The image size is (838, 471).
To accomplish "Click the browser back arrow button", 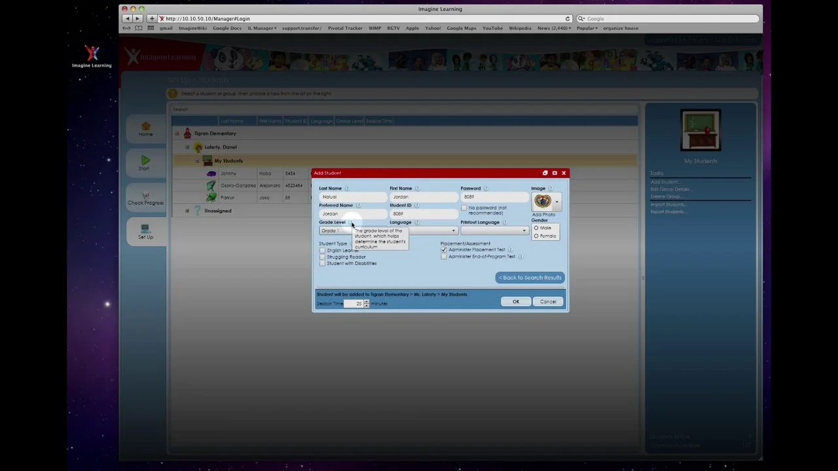I will (x=127, y=18).
